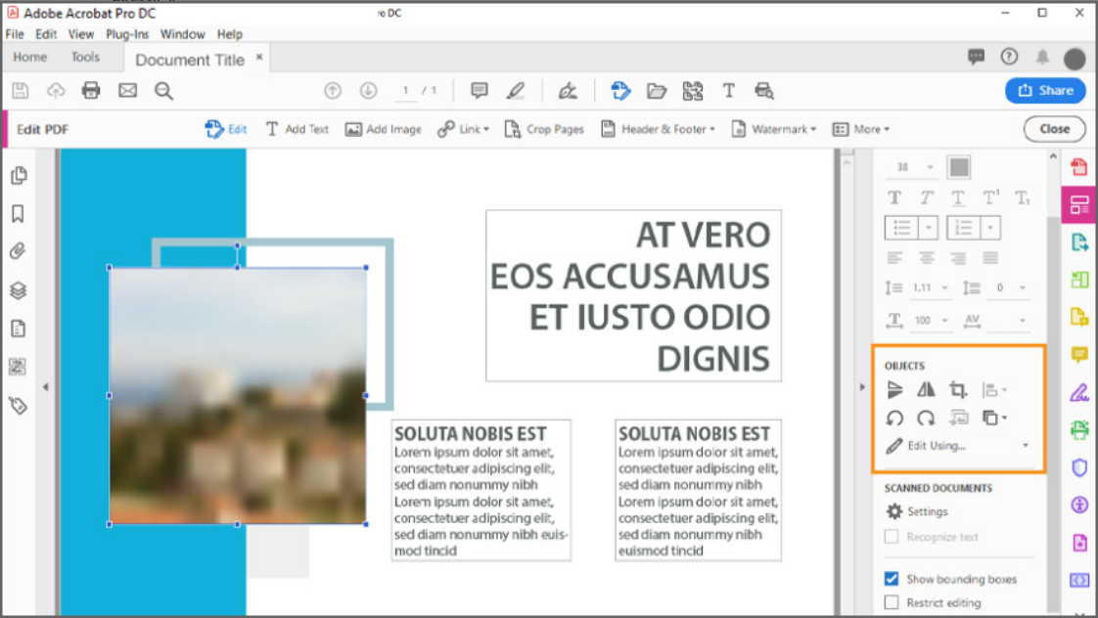Select the bulleted list icon
Viewport: 1098px width, 618px height.
point(900,227)
